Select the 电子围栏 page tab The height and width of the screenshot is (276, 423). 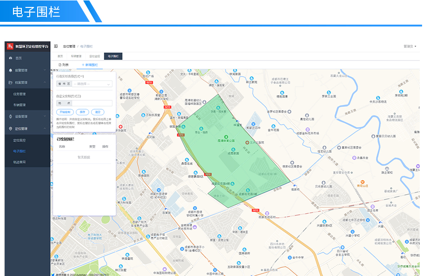113,56
